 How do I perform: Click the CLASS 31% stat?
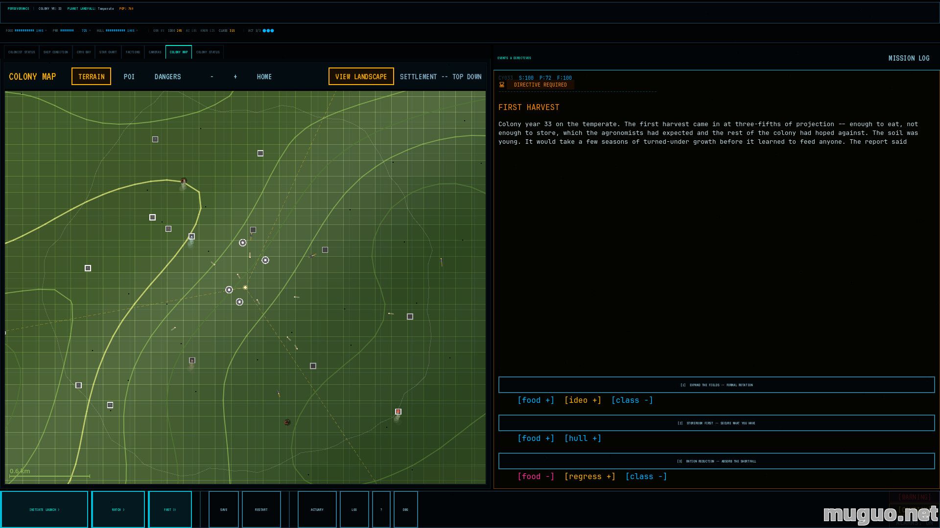pyautogui.click(x=227, y=30)
